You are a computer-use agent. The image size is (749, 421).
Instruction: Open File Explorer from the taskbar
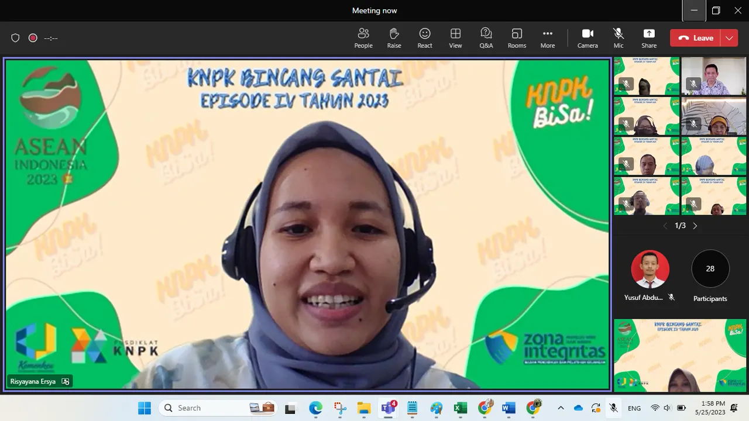click(364, 408)
